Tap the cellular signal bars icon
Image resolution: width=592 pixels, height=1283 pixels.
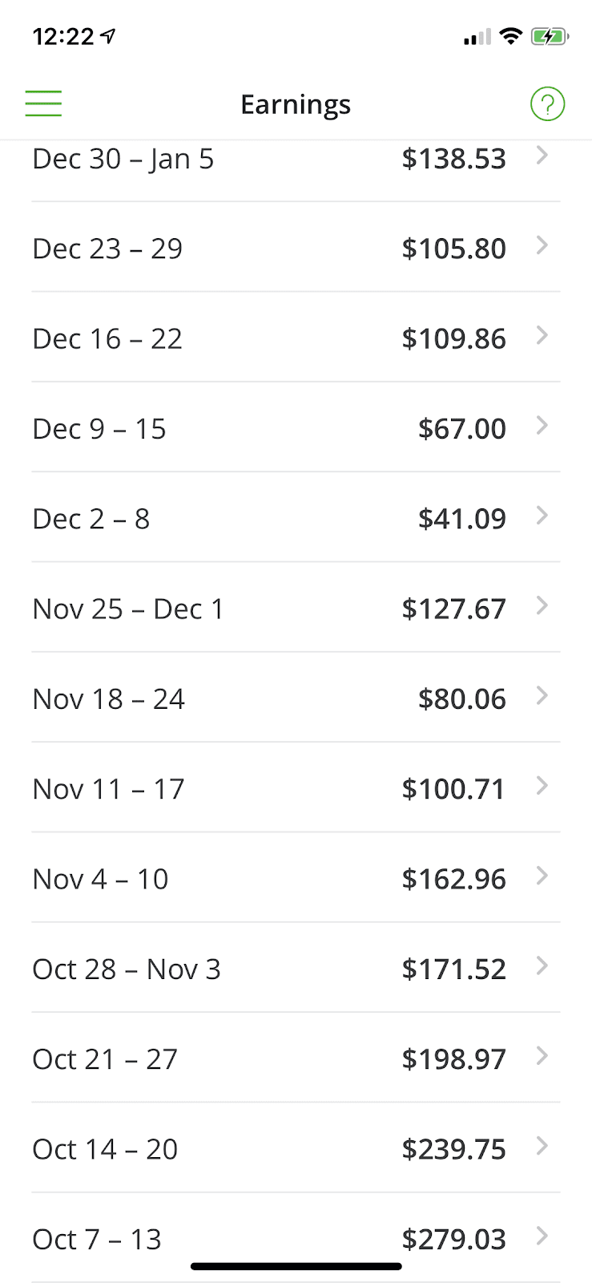tap(477, 37)
